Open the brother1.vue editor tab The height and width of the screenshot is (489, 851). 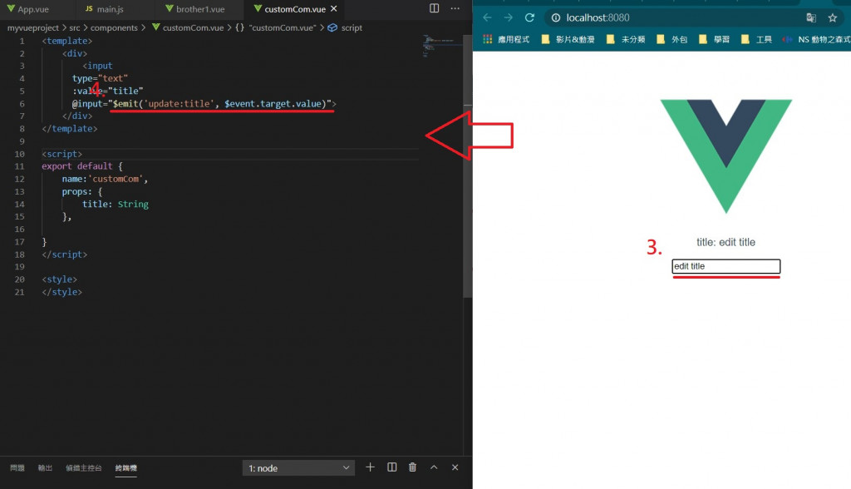coord(194,8)
